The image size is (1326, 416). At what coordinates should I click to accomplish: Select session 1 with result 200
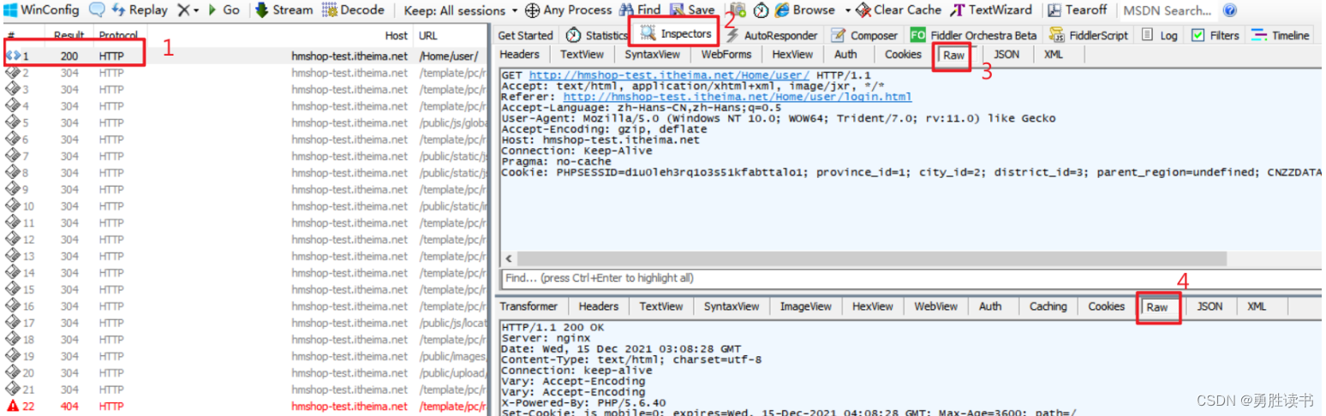pos(245,56)
